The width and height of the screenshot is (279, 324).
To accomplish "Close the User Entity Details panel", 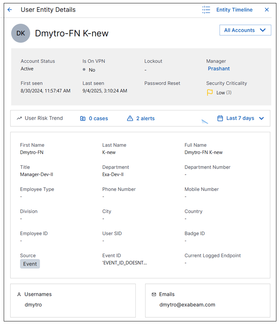I will [267, 10].
